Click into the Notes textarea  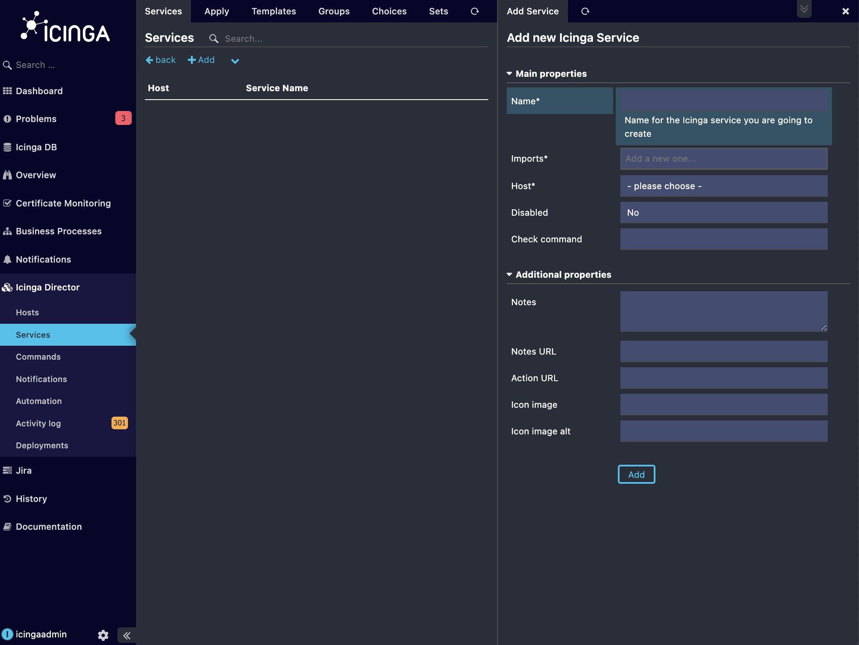[x=724, y=312]
